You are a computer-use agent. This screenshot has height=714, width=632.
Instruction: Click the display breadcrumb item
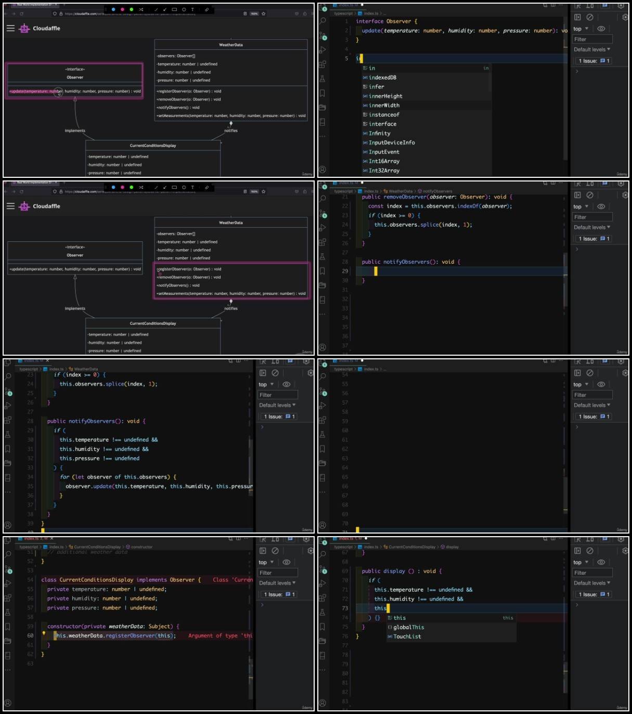[x=450, y=547]
